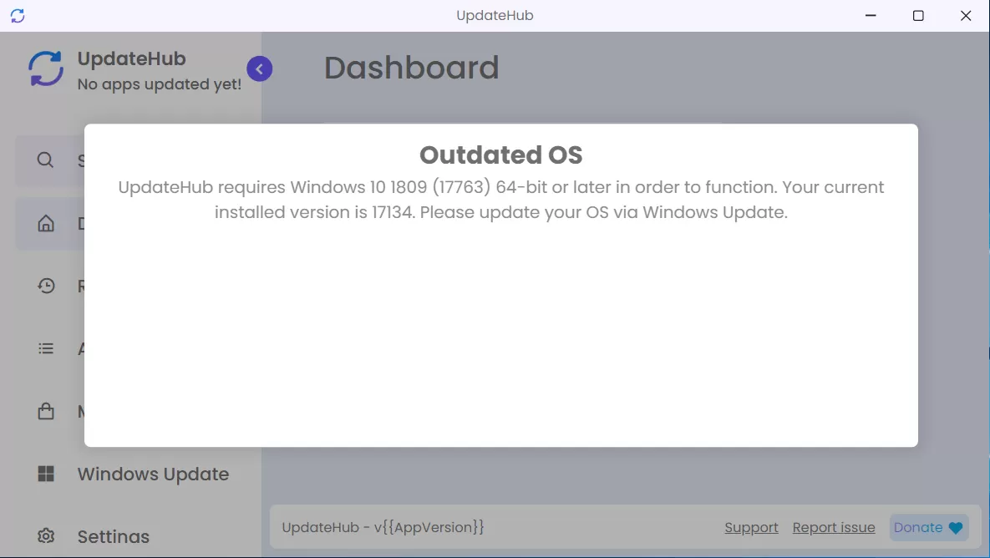Viewport: 990px width, 558px height.
Task: Select the apps list icon in sidebar
Action: 46,348
